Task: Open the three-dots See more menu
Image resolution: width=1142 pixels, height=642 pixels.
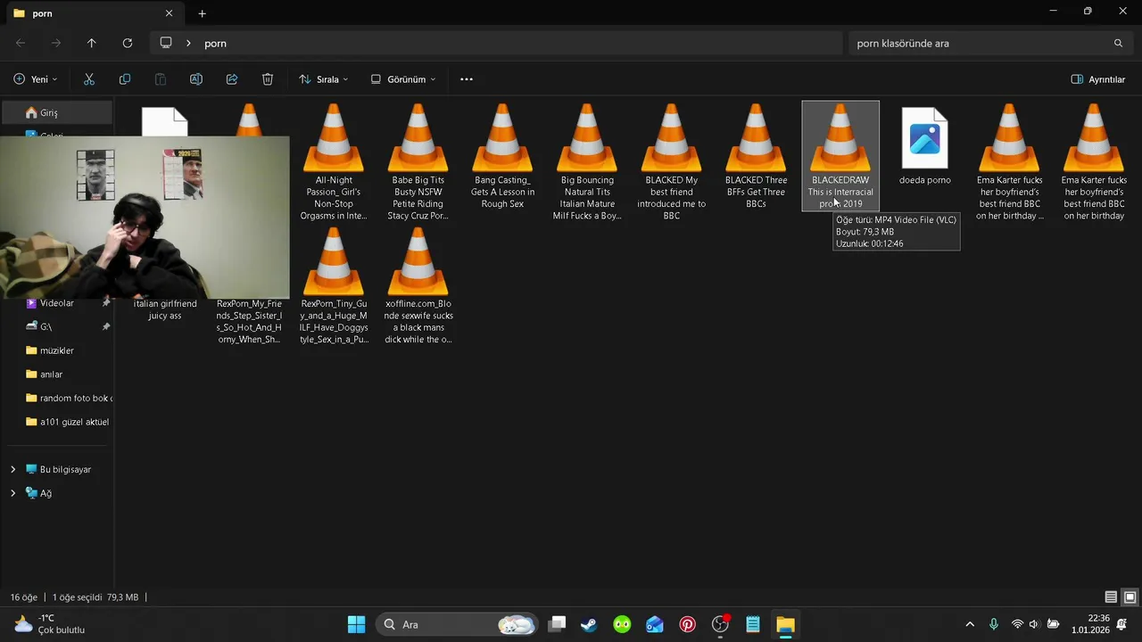Action: (x=467, y=79)
